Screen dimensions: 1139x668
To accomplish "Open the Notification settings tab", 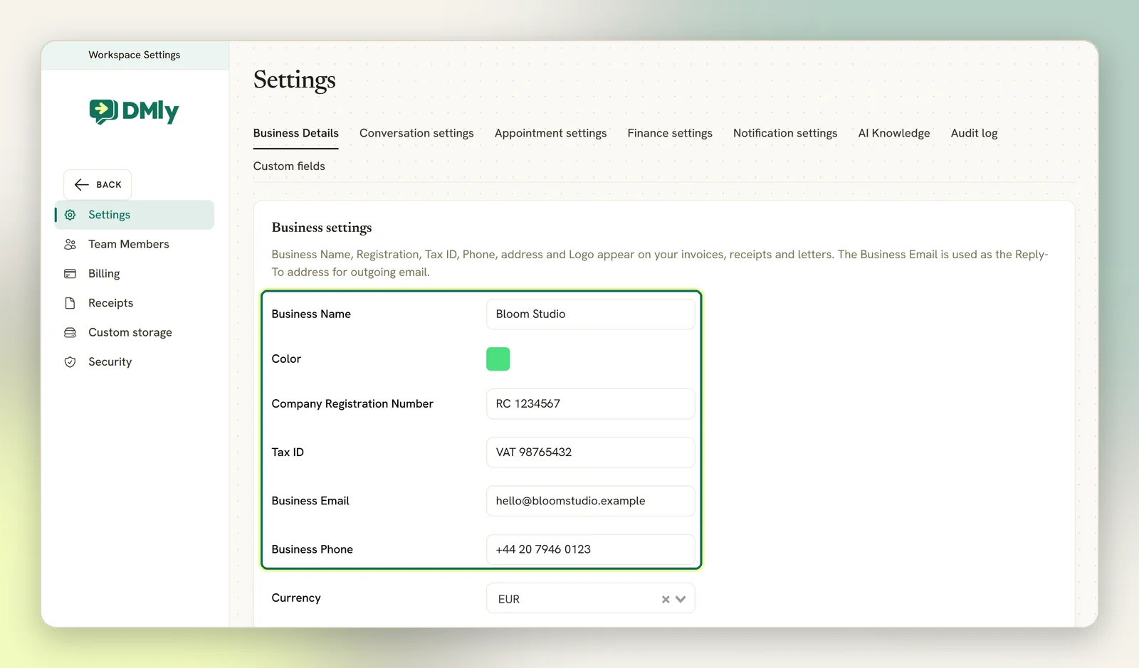I will (785, 133).
